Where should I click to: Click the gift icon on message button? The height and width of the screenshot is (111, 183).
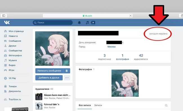tap(67, 71)
